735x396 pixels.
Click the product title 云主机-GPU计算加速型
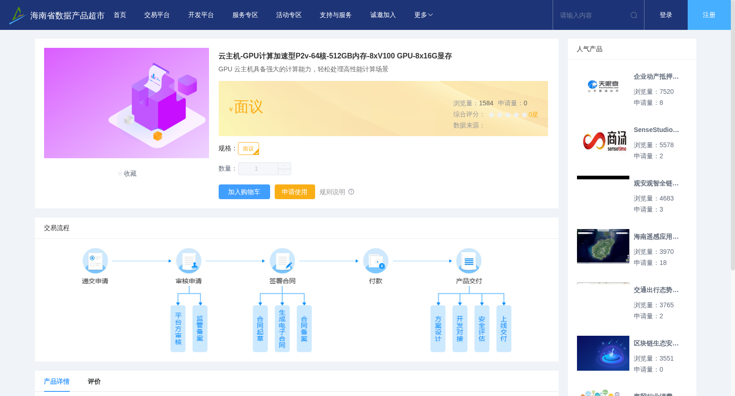point(335,56)
